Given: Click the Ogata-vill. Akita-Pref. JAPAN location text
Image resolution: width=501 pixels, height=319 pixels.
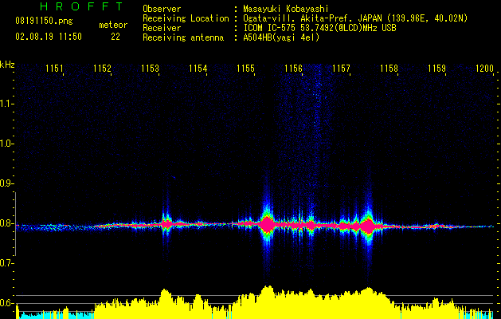Looking at the screenshot, I should [355, 18].
